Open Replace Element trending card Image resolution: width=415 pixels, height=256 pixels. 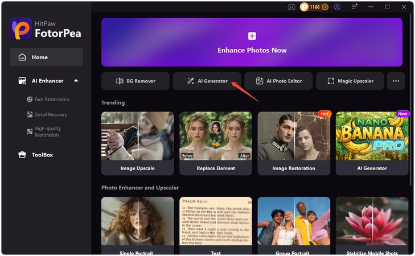(216, 143)
